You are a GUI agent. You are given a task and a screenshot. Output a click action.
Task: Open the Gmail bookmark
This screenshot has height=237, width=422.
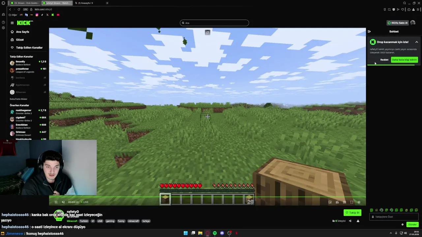pyautogui.click(x=21, y=15)
